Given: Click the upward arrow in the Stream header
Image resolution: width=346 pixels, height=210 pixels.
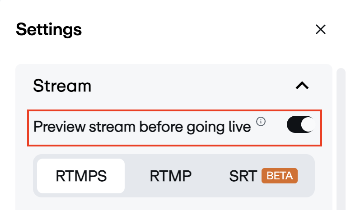Looking at the screenshot, I should (302, 86).
